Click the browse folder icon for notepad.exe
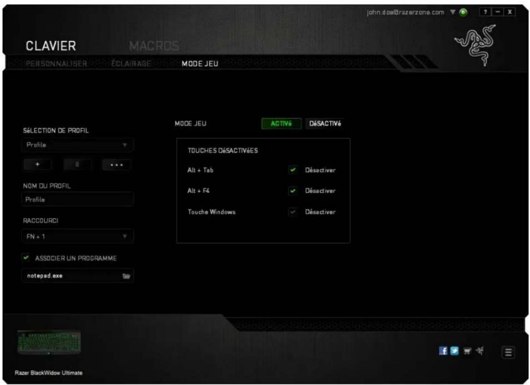The width and height of the screenshot is (530, 385). pos(126,276)
